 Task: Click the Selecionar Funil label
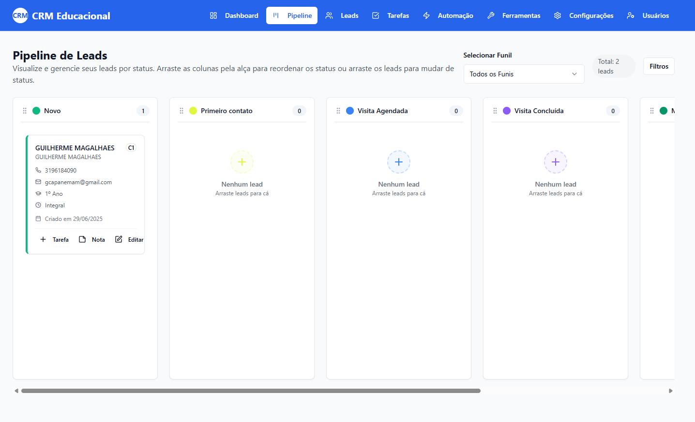point(487,55)
